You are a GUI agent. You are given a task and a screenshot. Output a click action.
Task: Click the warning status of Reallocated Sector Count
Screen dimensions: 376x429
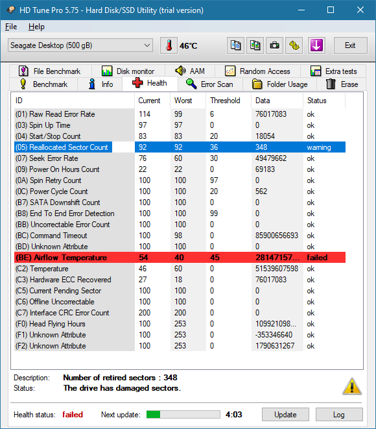(318, 147)
